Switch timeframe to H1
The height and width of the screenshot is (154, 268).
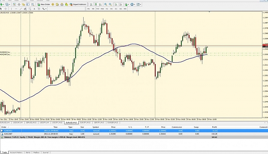click(107, 9)
